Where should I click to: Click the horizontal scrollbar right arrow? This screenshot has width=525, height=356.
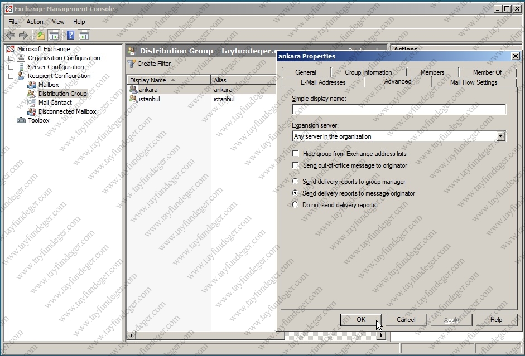[x=382, y=335]
